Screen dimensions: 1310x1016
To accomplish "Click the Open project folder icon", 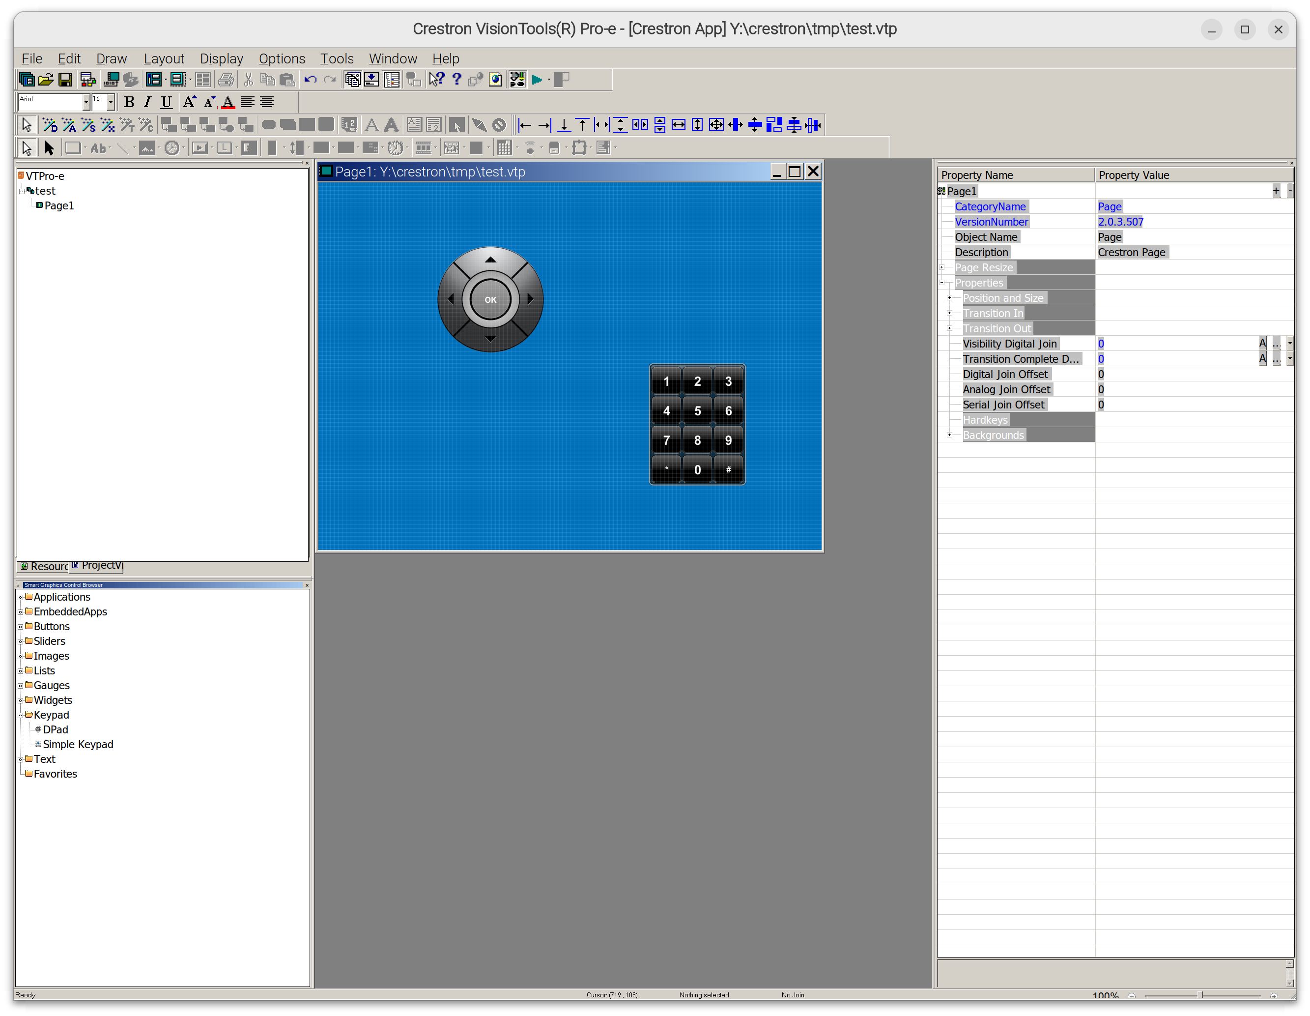I will [46, 80].
